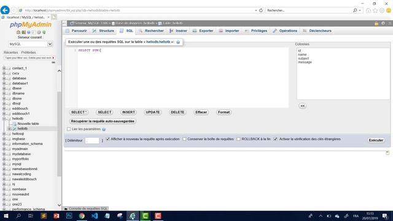The image size is (393, 221).
Task: Click the SELECT * button
Action: click(x=79, y=112)
